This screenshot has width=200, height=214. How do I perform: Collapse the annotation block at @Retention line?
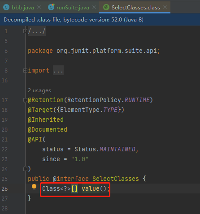pyautogui.click(x=25, y=100)
